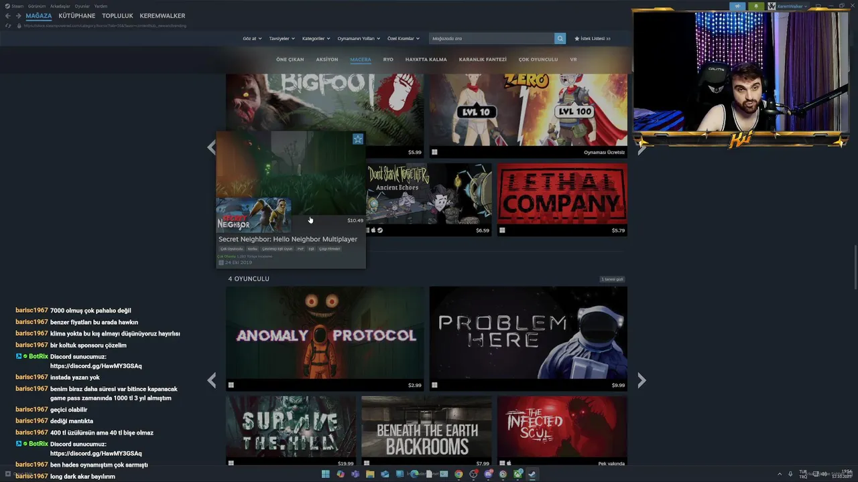Image resolution: width=858 pixels, height=482 pixels.
Task: Reload the store page with the refresh icon
Action: pos(8,25)
